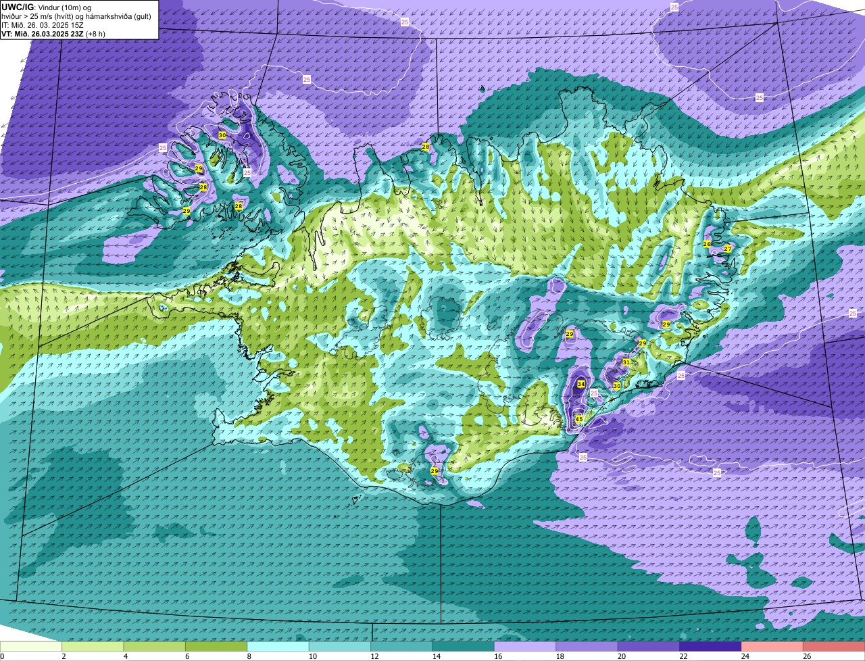Pick the 4–6 m/s legend swatch
The width and height of the screenshot is (865, 661).
[x=155, y=647]
